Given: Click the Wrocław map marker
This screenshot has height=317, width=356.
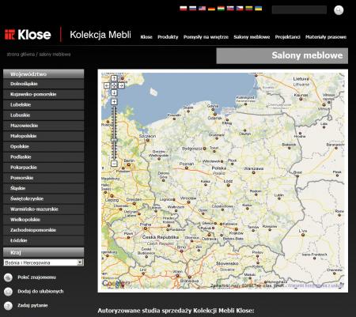Looking at the screenshot, I should pos(188,202).
